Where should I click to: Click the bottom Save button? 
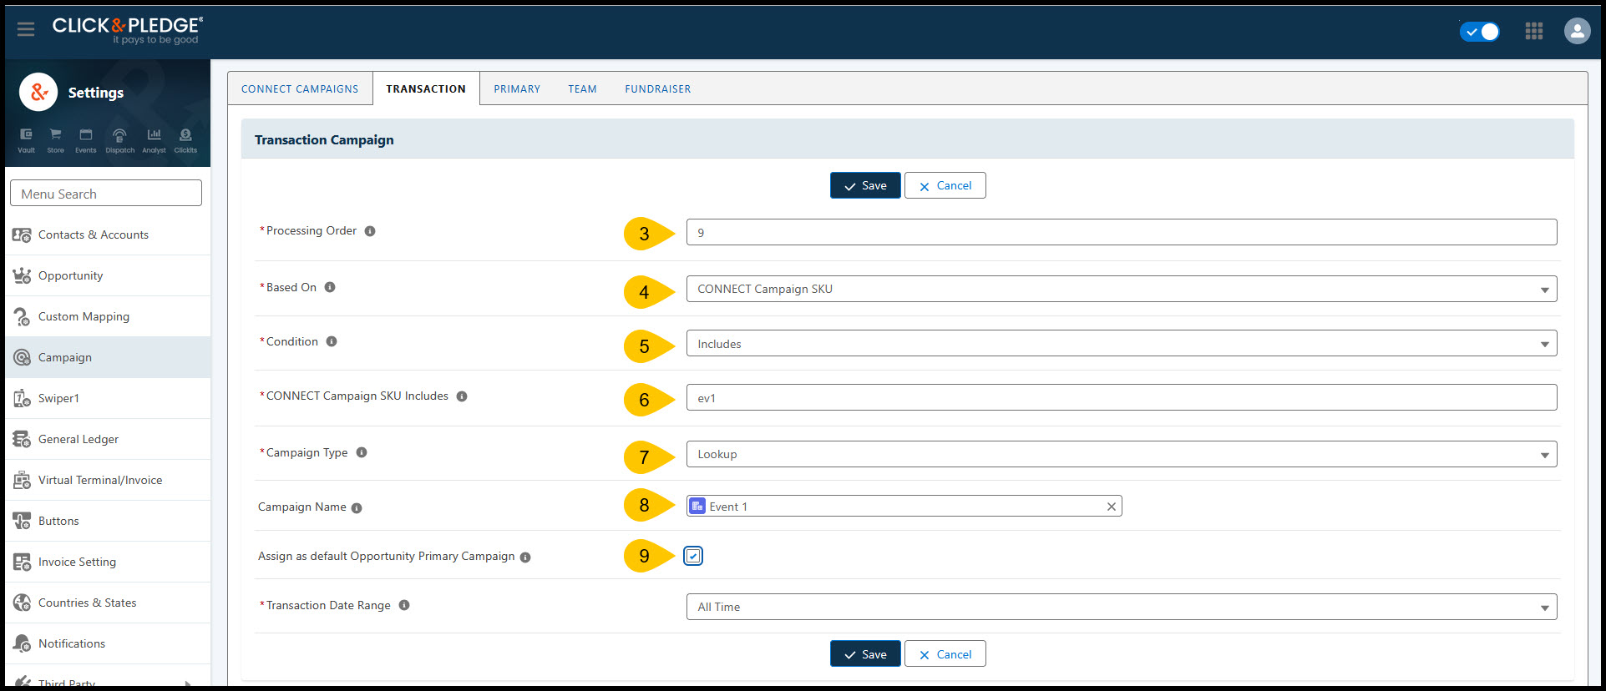tap(865, 654)
